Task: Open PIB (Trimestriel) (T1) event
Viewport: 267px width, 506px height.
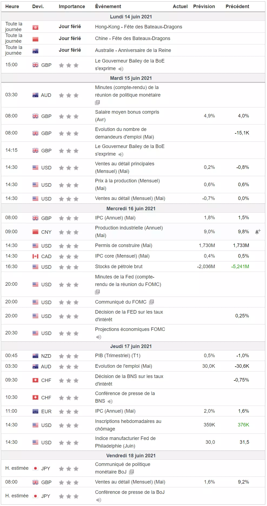Action: (118, 356)
